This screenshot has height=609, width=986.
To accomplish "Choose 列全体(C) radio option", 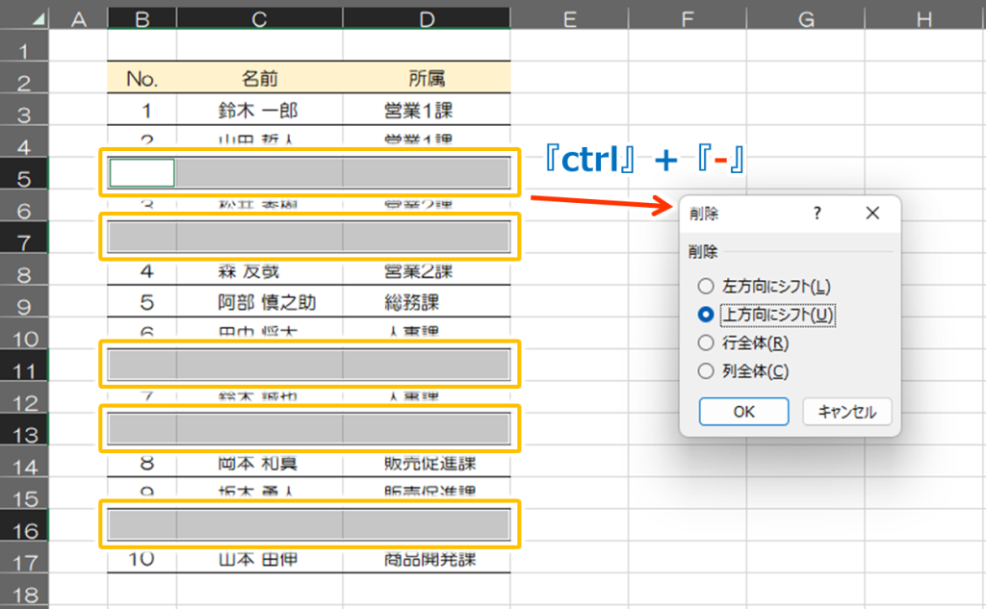I will pyautogui.click(x=706, y=370).
